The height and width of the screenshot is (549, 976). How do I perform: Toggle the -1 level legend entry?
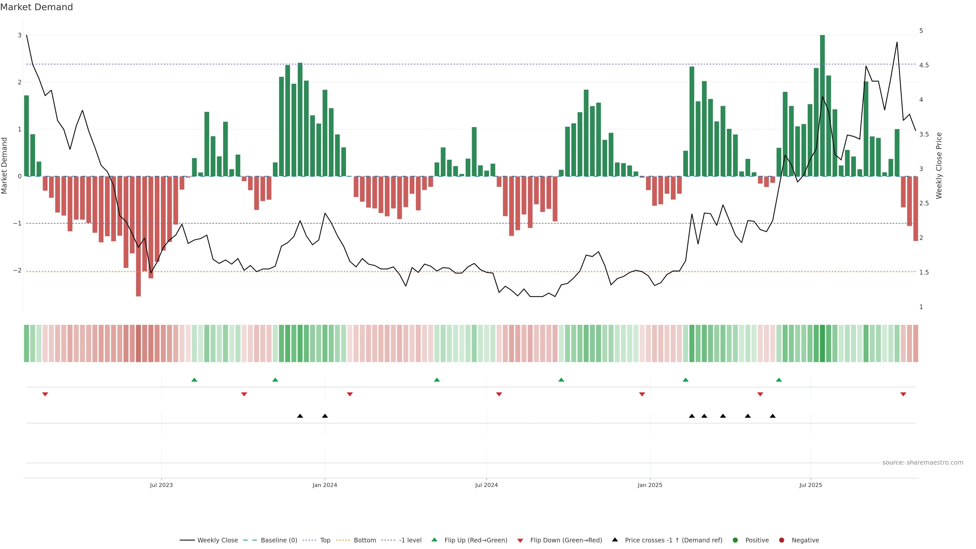coord(410,540)
